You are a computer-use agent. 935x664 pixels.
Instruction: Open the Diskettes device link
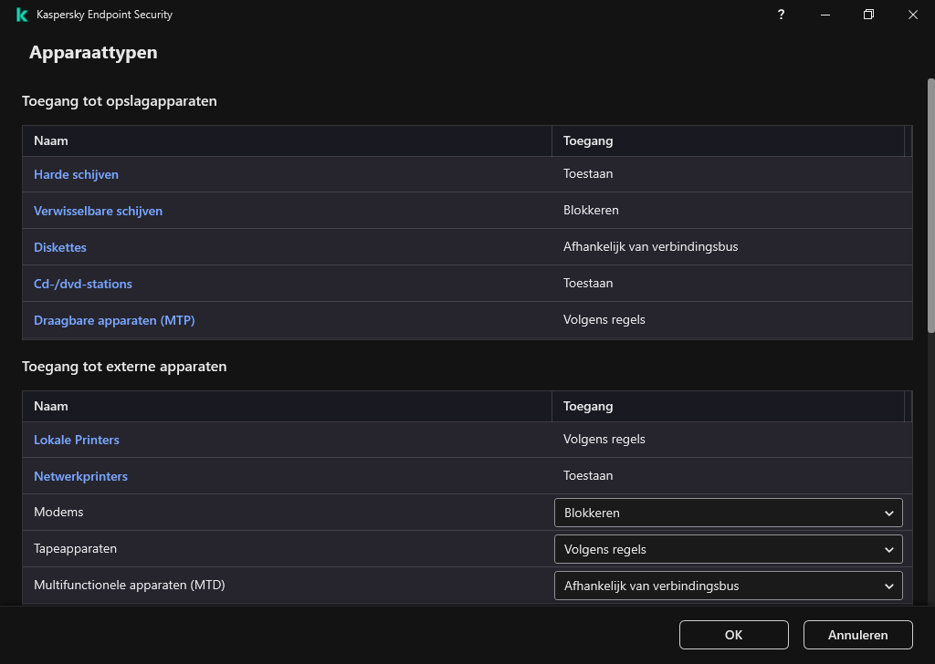pos(59,247)
